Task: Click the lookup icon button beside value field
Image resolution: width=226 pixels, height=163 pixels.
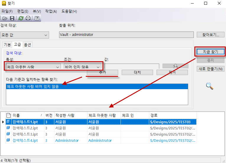Action: click(x=175, y=66)
